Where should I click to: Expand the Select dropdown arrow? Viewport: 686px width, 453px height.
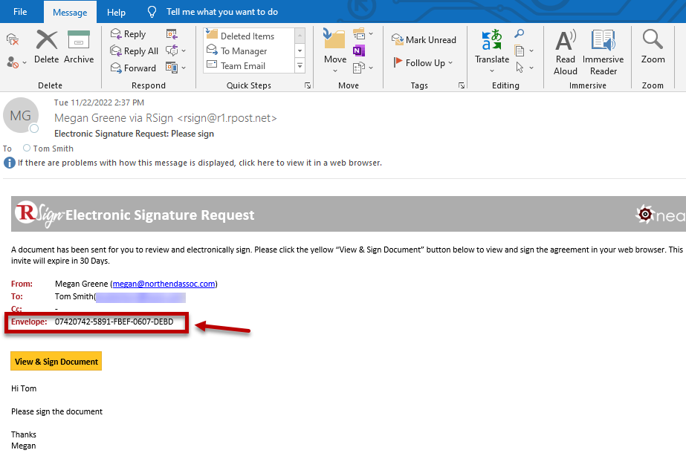tap(531, 68)
